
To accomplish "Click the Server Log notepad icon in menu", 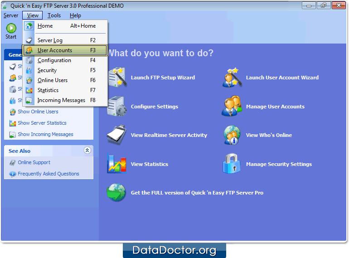I will 29,40.
